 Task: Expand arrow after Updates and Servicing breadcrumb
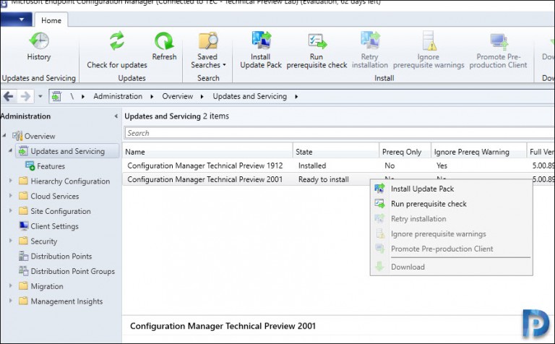coord(296,96)
